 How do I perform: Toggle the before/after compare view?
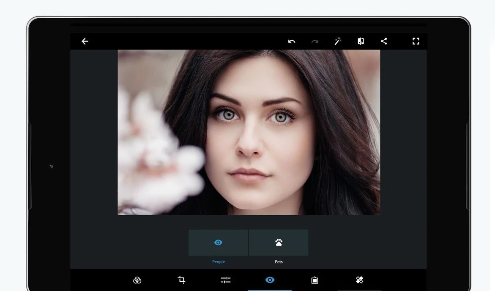pos(361,41)
